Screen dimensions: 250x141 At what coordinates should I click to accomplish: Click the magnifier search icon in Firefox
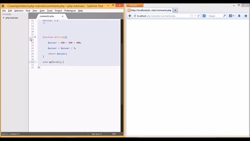(224, 16)
